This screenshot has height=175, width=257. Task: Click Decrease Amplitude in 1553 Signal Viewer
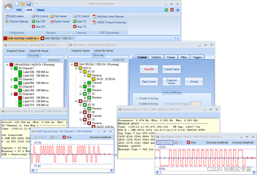pos(217,142)
